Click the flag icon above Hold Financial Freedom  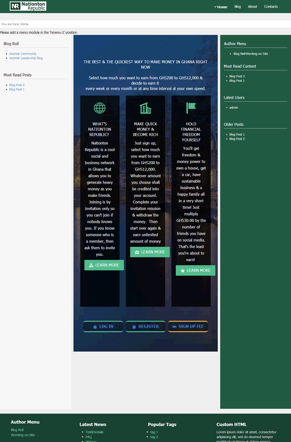tap(191, 108)
